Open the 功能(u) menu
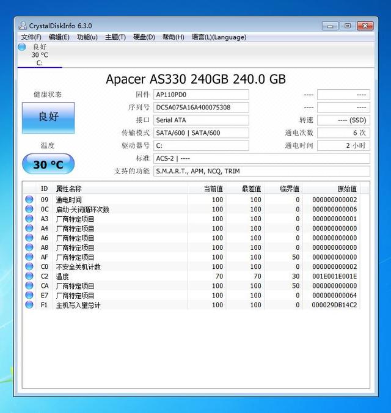Image resolution: width=391 pixels, height=413 pixels. click(87, 37)
